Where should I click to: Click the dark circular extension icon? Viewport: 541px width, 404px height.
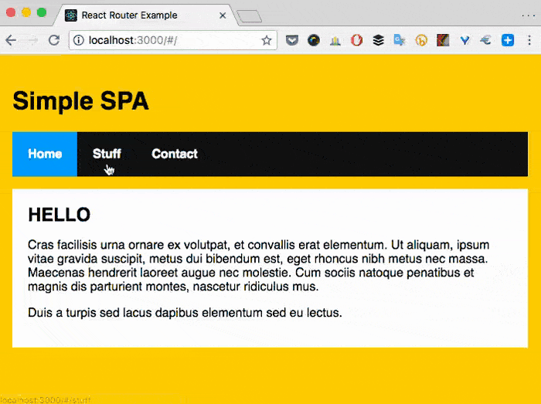click(x=314, y=40)
